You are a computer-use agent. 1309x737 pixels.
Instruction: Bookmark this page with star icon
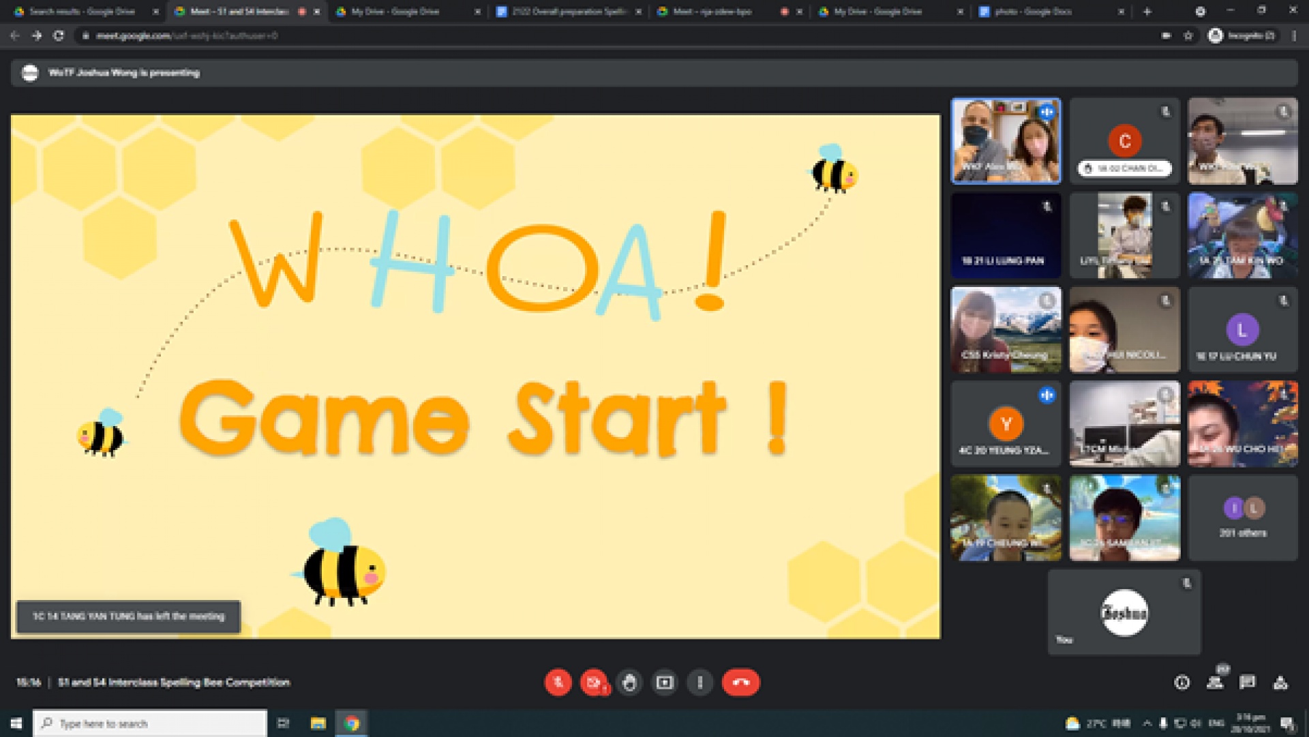(x=1188, y=35)
